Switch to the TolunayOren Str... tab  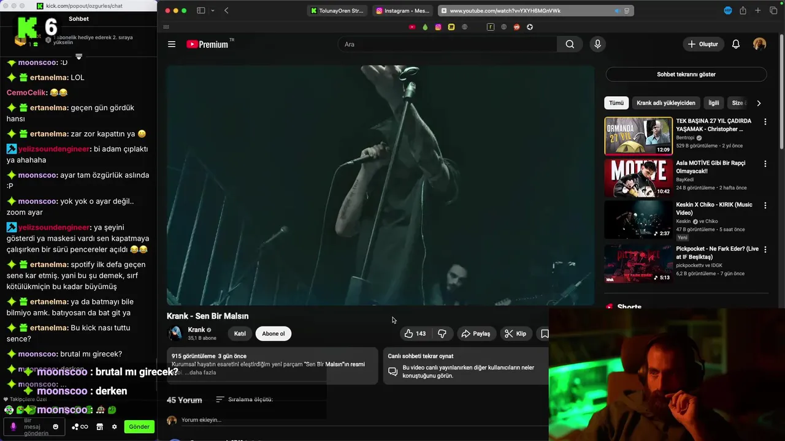337,10
